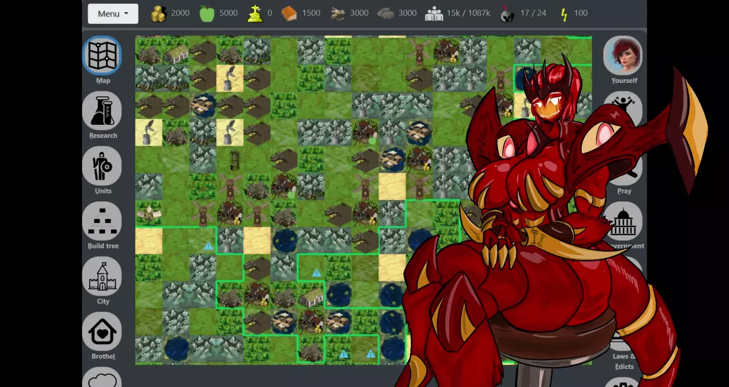
Task: Open the Menu dropdown
Action: [x=113, y=13]
